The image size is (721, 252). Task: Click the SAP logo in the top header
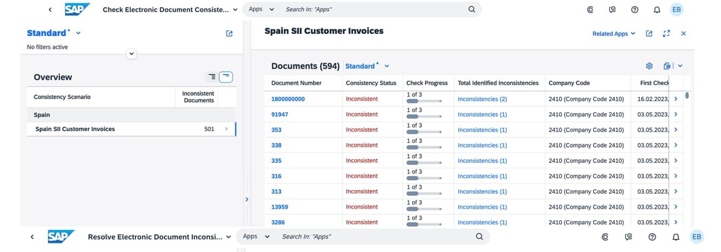tap(77, 9)
